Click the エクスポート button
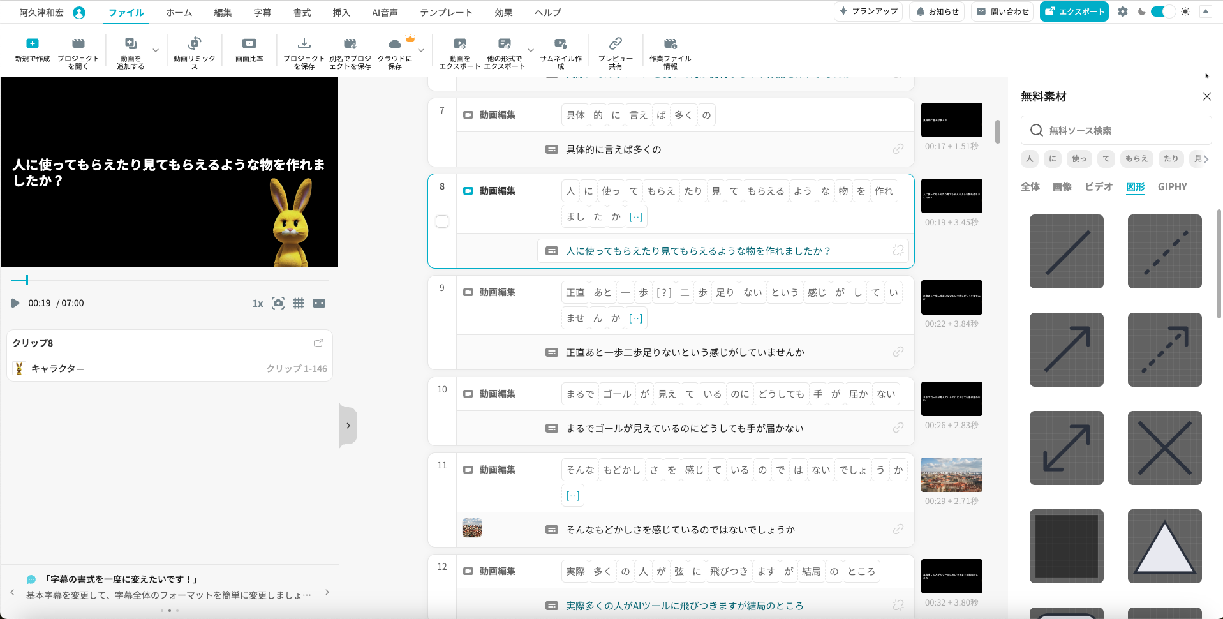1223x619 pixels. 1074,11
